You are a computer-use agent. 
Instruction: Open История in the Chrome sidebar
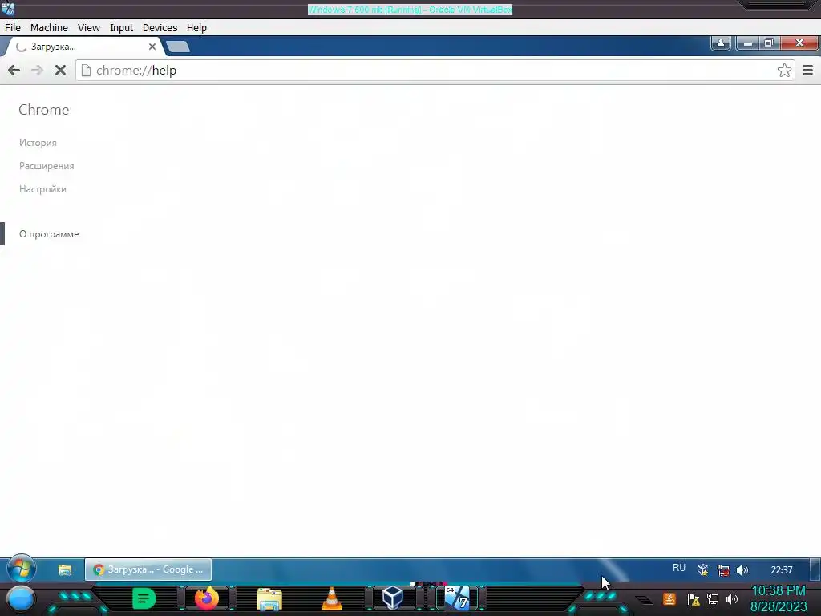point(38,143)
